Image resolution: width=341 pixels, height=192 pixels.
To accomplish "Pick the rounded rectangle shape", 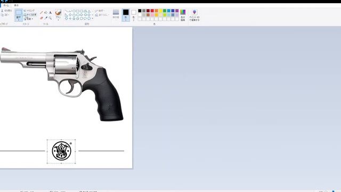I will point(82,11).
